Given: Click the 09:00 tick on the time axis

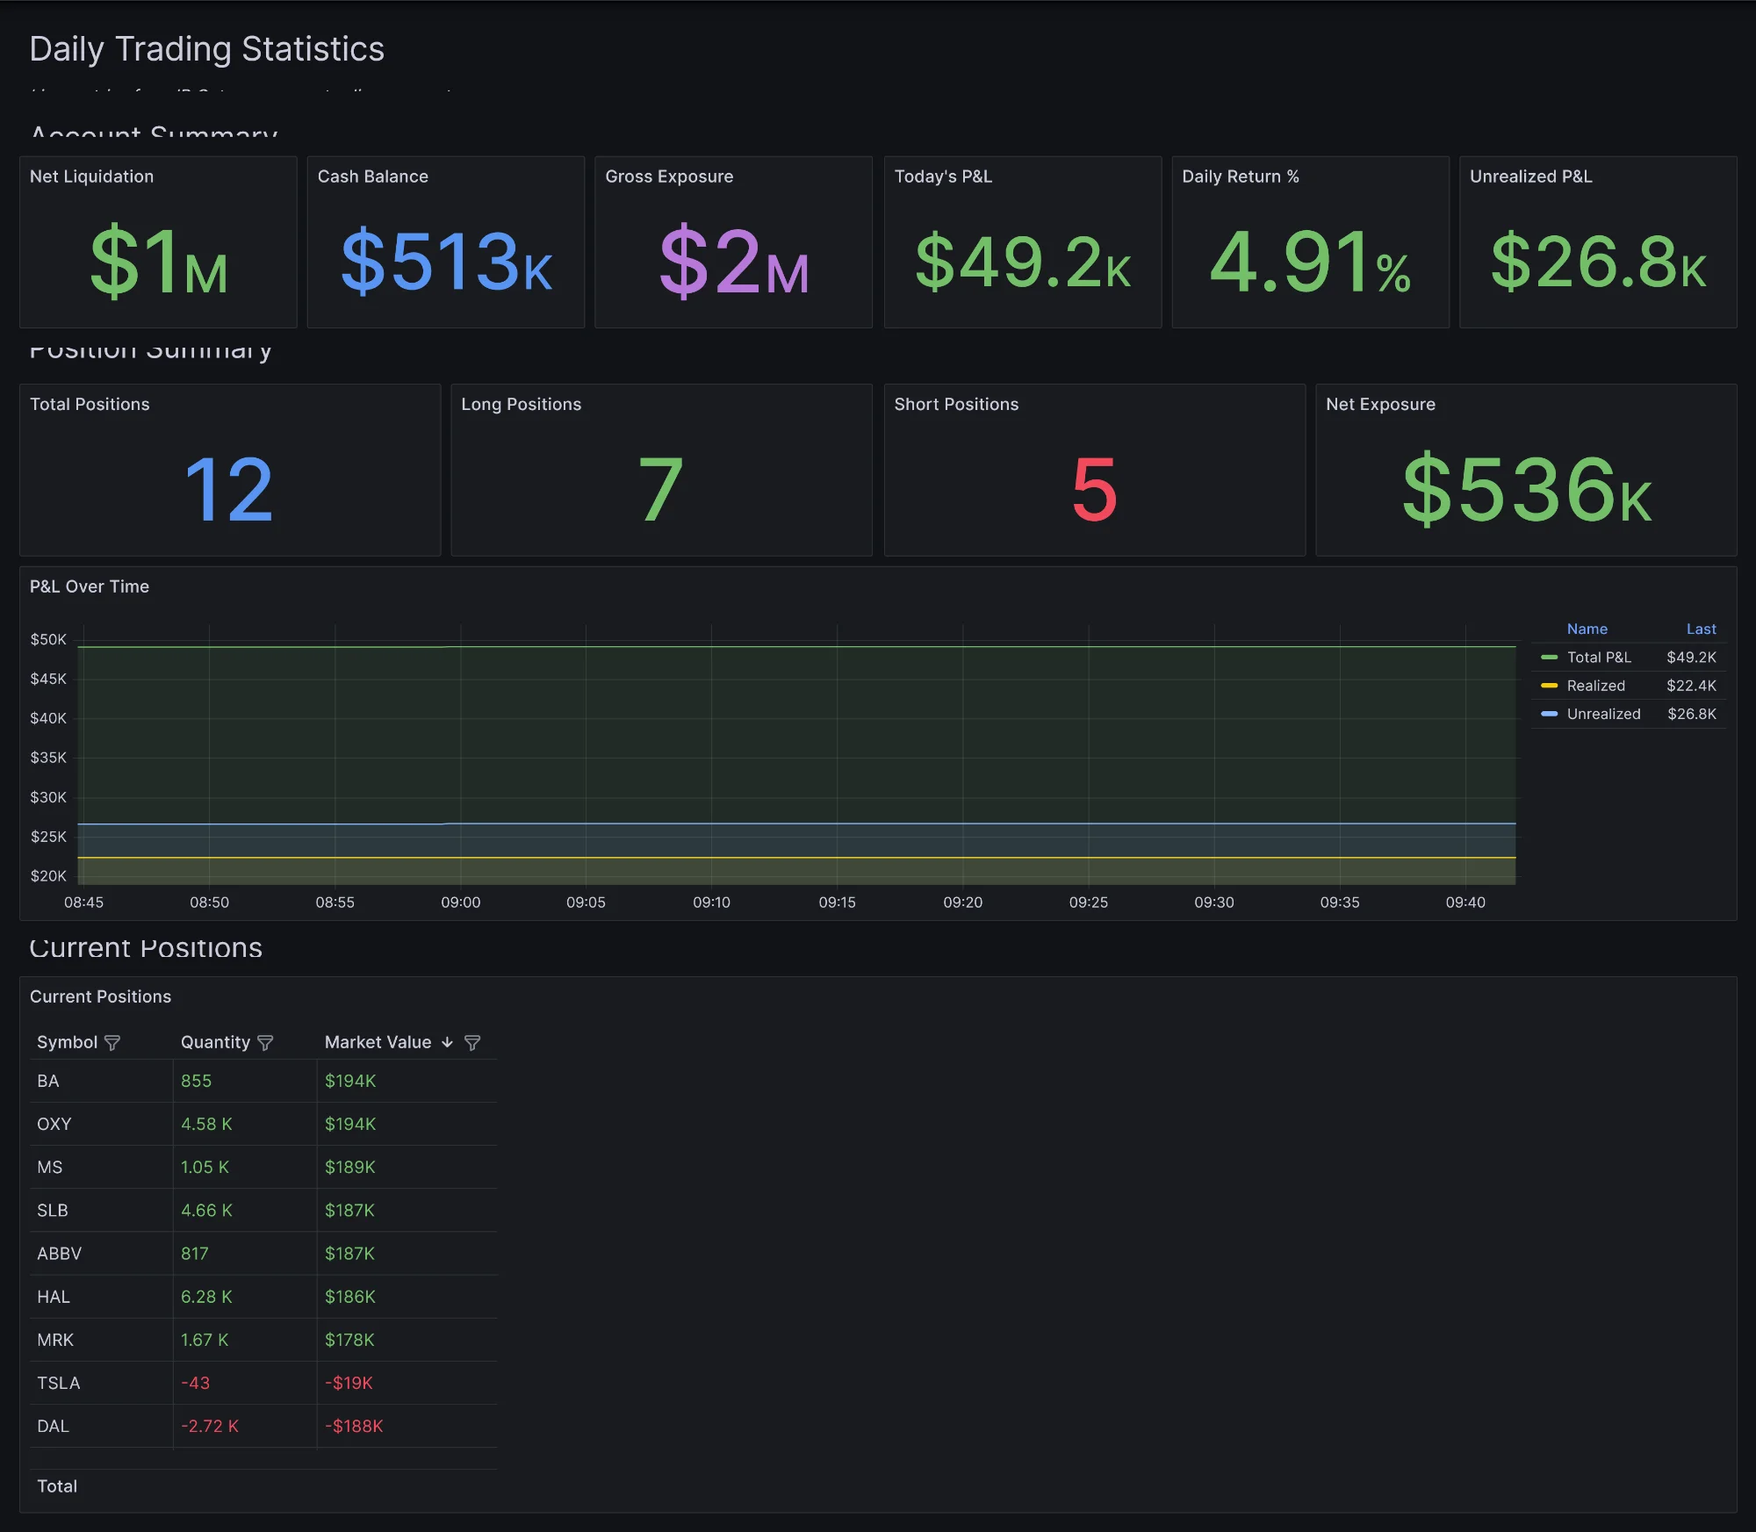Looking at the screenshot, I should click(x=460, y=903).
